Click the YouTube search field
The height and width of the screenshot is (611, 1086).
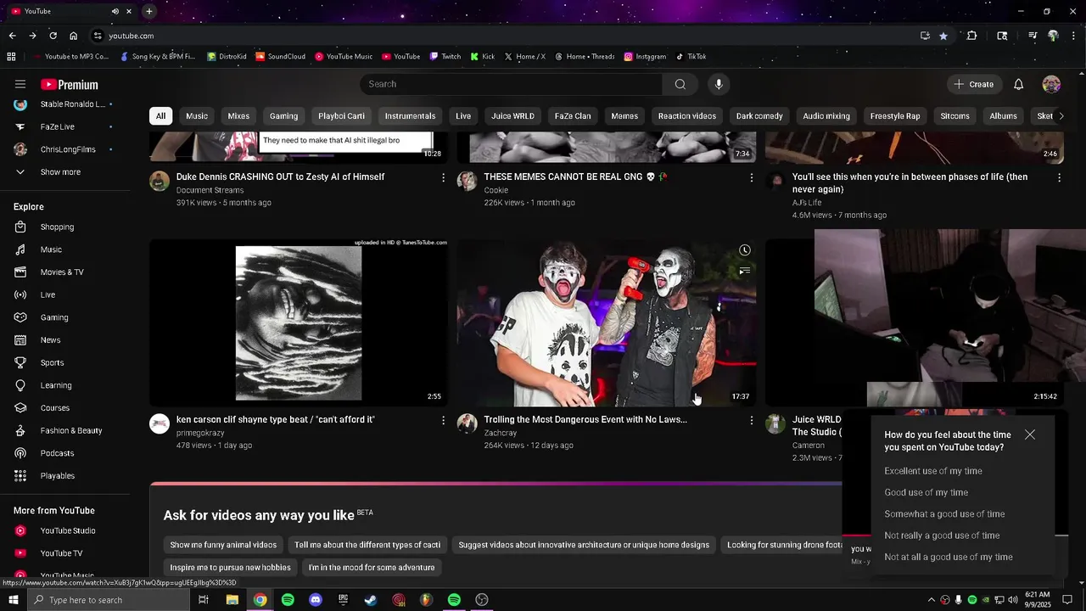tap(512, 84)
